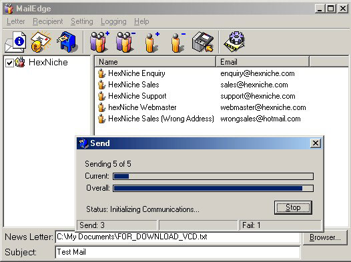This screenshot has width=351, height=262.
Task: Click the 'Send: 3' status panel
Action: point(117,225)
